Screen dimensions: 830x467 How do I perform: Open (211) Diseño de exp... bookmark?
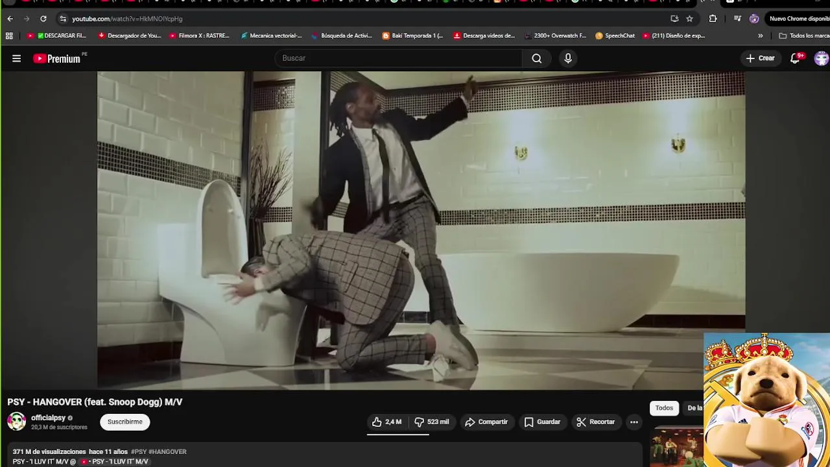[x=674, y=36]
